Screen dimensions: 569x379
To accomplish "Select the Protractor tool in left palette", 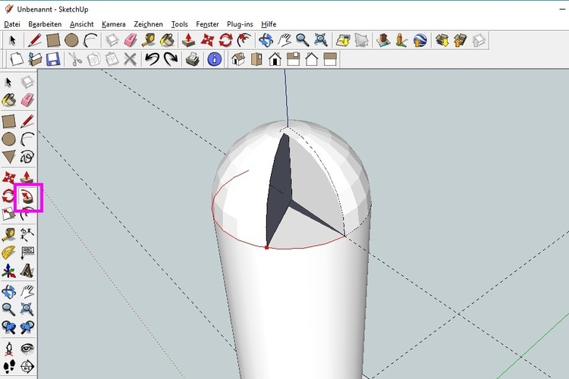I will click(8, 252).
